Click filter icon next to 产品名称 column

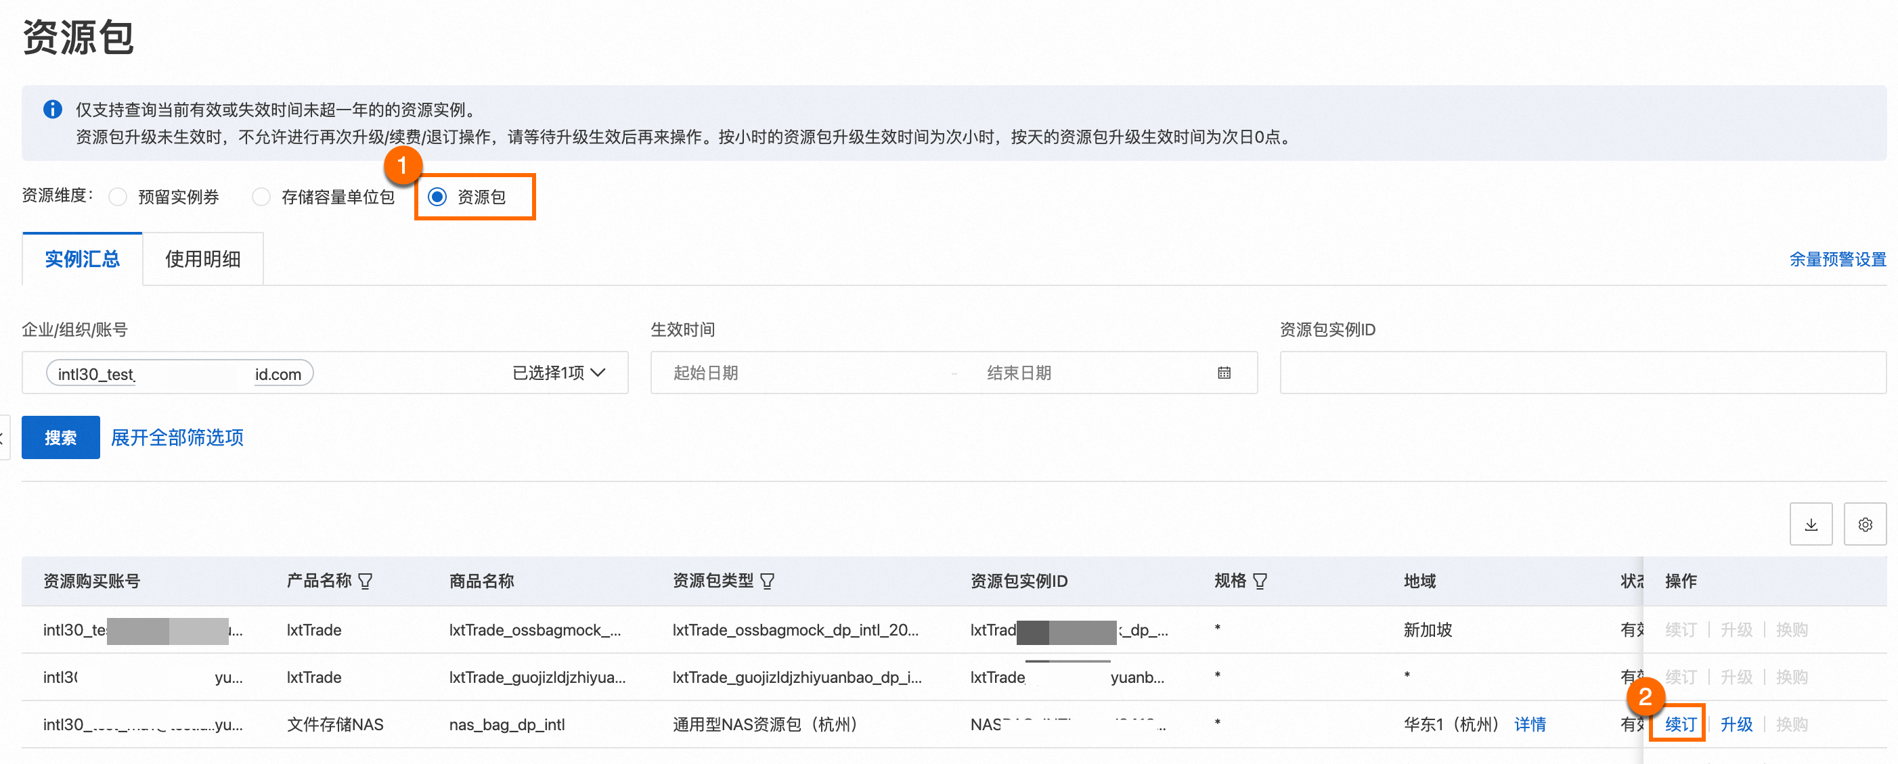click(366, 581)
